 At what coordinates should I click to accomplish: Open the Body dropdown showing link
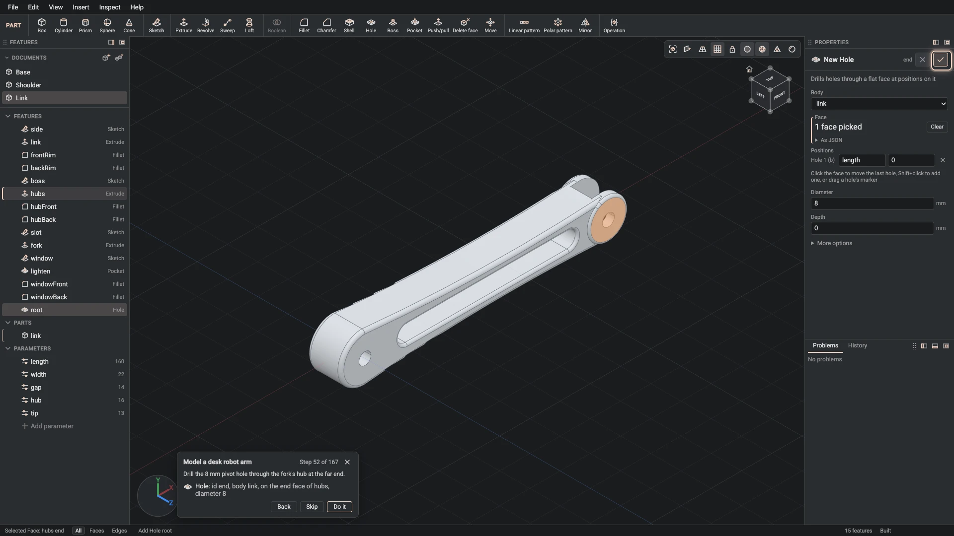click(x=879, y=104)
